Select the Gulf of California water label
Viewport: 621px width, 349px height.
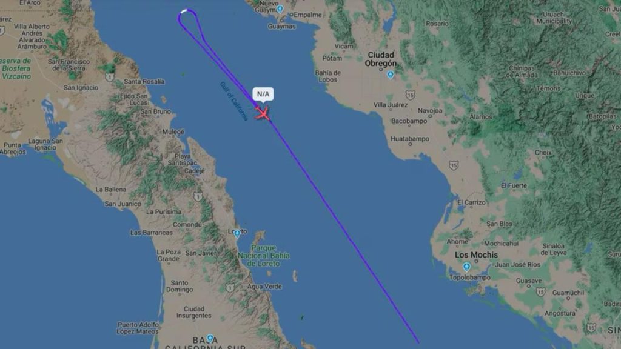(x=234, y=101)
